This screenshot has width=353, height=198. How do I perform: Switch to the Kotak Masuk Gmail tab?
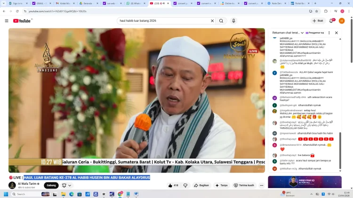[65, 3]
